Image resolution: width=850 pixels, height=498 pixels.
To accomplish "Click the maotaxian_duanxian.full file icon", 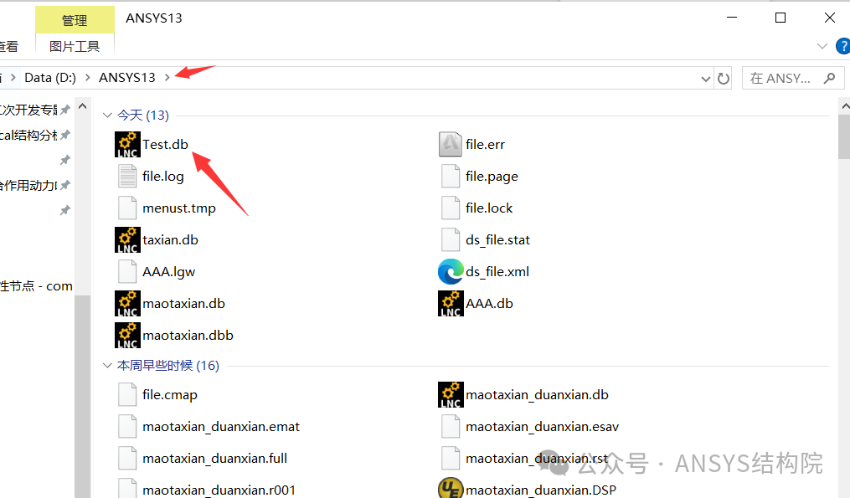I will tap(127, 459).
